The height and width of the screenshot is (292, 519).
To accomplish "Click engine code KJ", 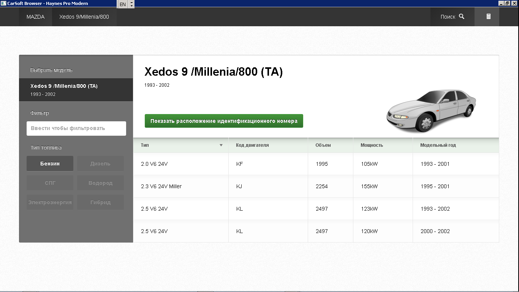I will (239, 186).
